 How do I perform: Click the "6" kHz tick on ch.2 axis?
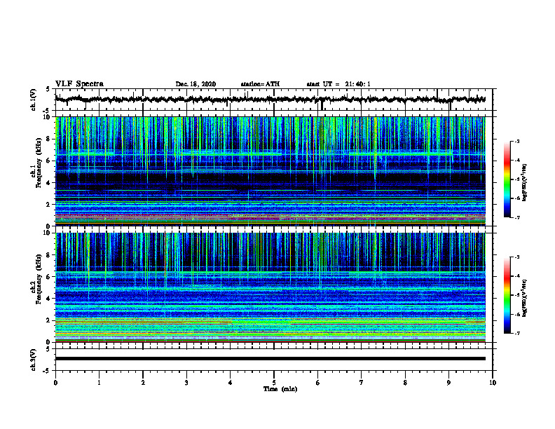[x=48, y=277]
